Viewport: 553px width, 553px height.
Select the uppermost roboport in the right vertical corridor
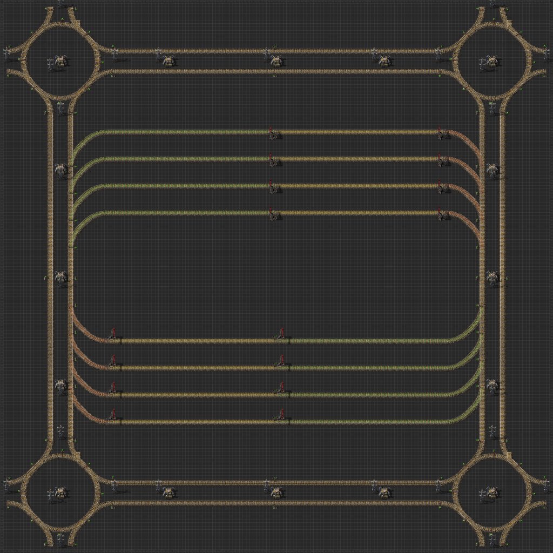point(493,169)
